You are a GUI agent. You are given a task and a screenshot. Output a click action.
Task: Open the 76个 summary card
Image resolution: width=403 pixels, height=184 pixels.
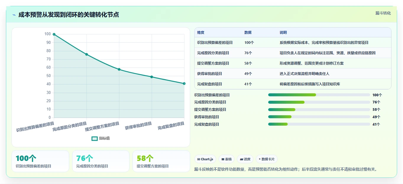tap(101, 161)
